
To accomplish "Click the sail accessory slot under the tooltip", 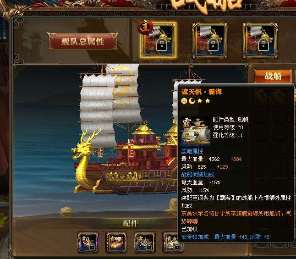I will click(172, 242).
